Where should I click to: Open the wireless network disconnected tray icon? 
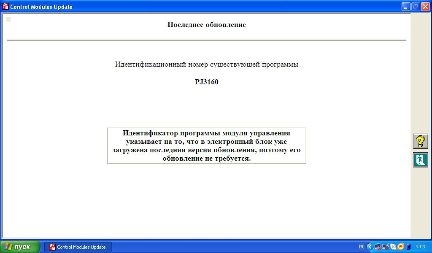click(385, 247)
